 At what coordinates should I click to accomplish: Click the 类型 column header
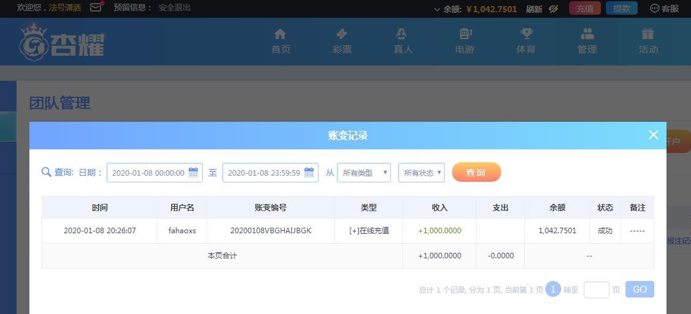pyautogui.click(x=369, y=207)
